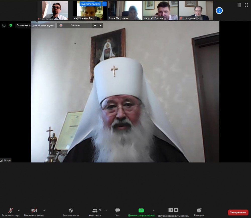Switch to gallery grid view
Image resolution: width=251 pixels, height=218 pixels.
(239, 5)
